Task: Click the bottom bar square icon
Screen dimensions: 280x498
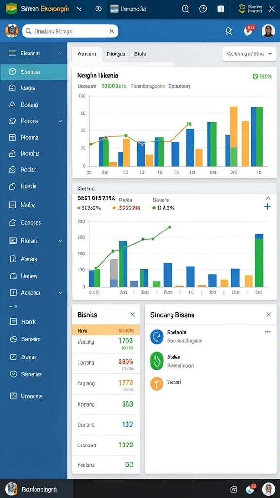Action: 234,489
